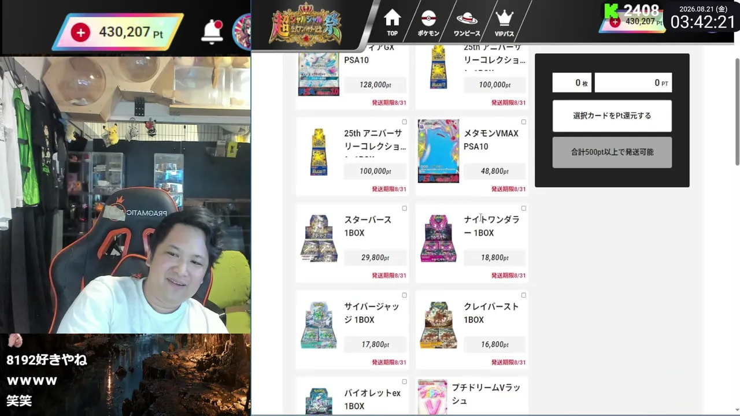Click the 超ジャンジャン祭 site logo
The image size is (740, 416).
[x=305, y=25]
